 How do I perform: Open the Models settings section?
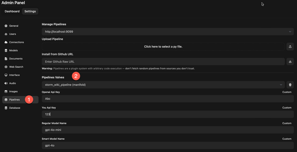(13, 51)
